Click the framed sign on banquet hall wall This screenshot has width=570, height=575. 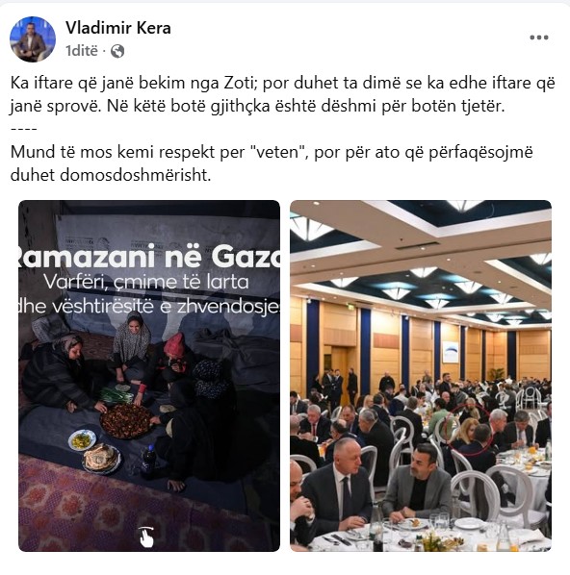[451, 352]
